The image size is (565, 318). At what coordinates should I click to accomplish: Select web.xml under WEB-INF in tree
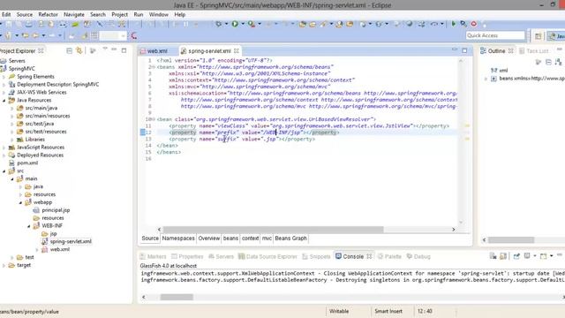pos(59,249)
